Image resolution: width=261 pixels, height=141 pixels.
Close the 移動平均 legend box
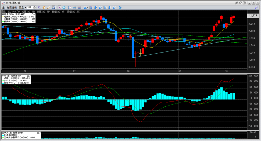35,15
